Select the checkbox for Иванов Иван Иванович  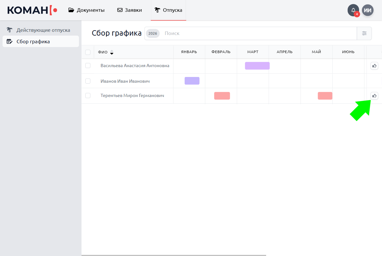click(88, 81)
